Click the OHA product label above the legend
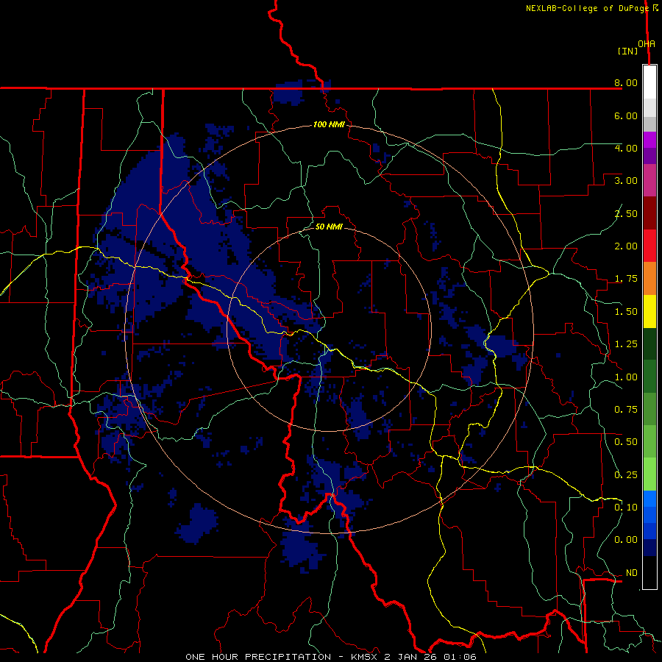The height and width of the screenshot is (662, 662). pyautogui.click(x=647, y=44)
